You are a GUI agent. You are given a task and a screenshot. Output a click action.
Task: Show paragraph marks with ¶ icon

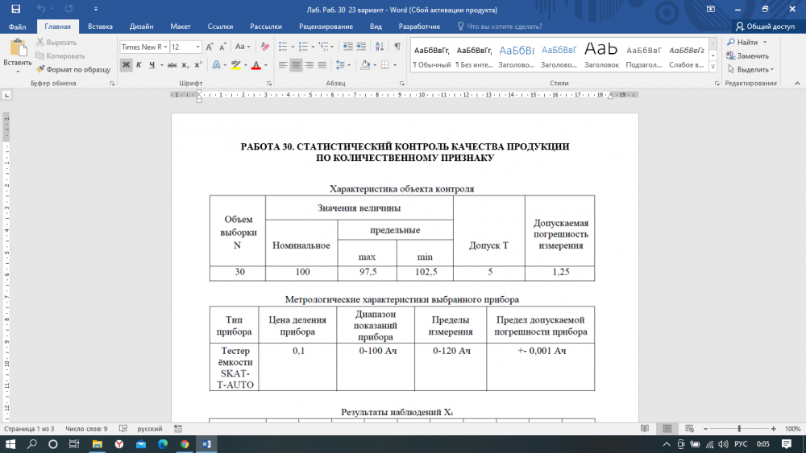point(397,47)
